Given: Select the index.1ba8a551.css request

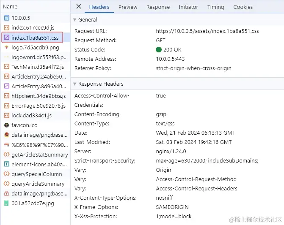Looking at the screenshot, I should 36,38.
